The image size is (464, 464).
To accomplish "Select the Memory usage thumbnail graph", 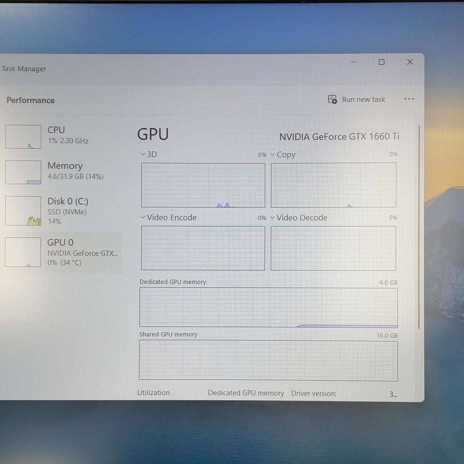I will 23,172.
